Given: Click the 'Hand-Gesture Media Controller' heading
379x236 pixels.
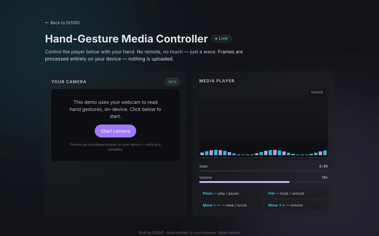Looking at the screenshot, I should (x=126, y=39).
